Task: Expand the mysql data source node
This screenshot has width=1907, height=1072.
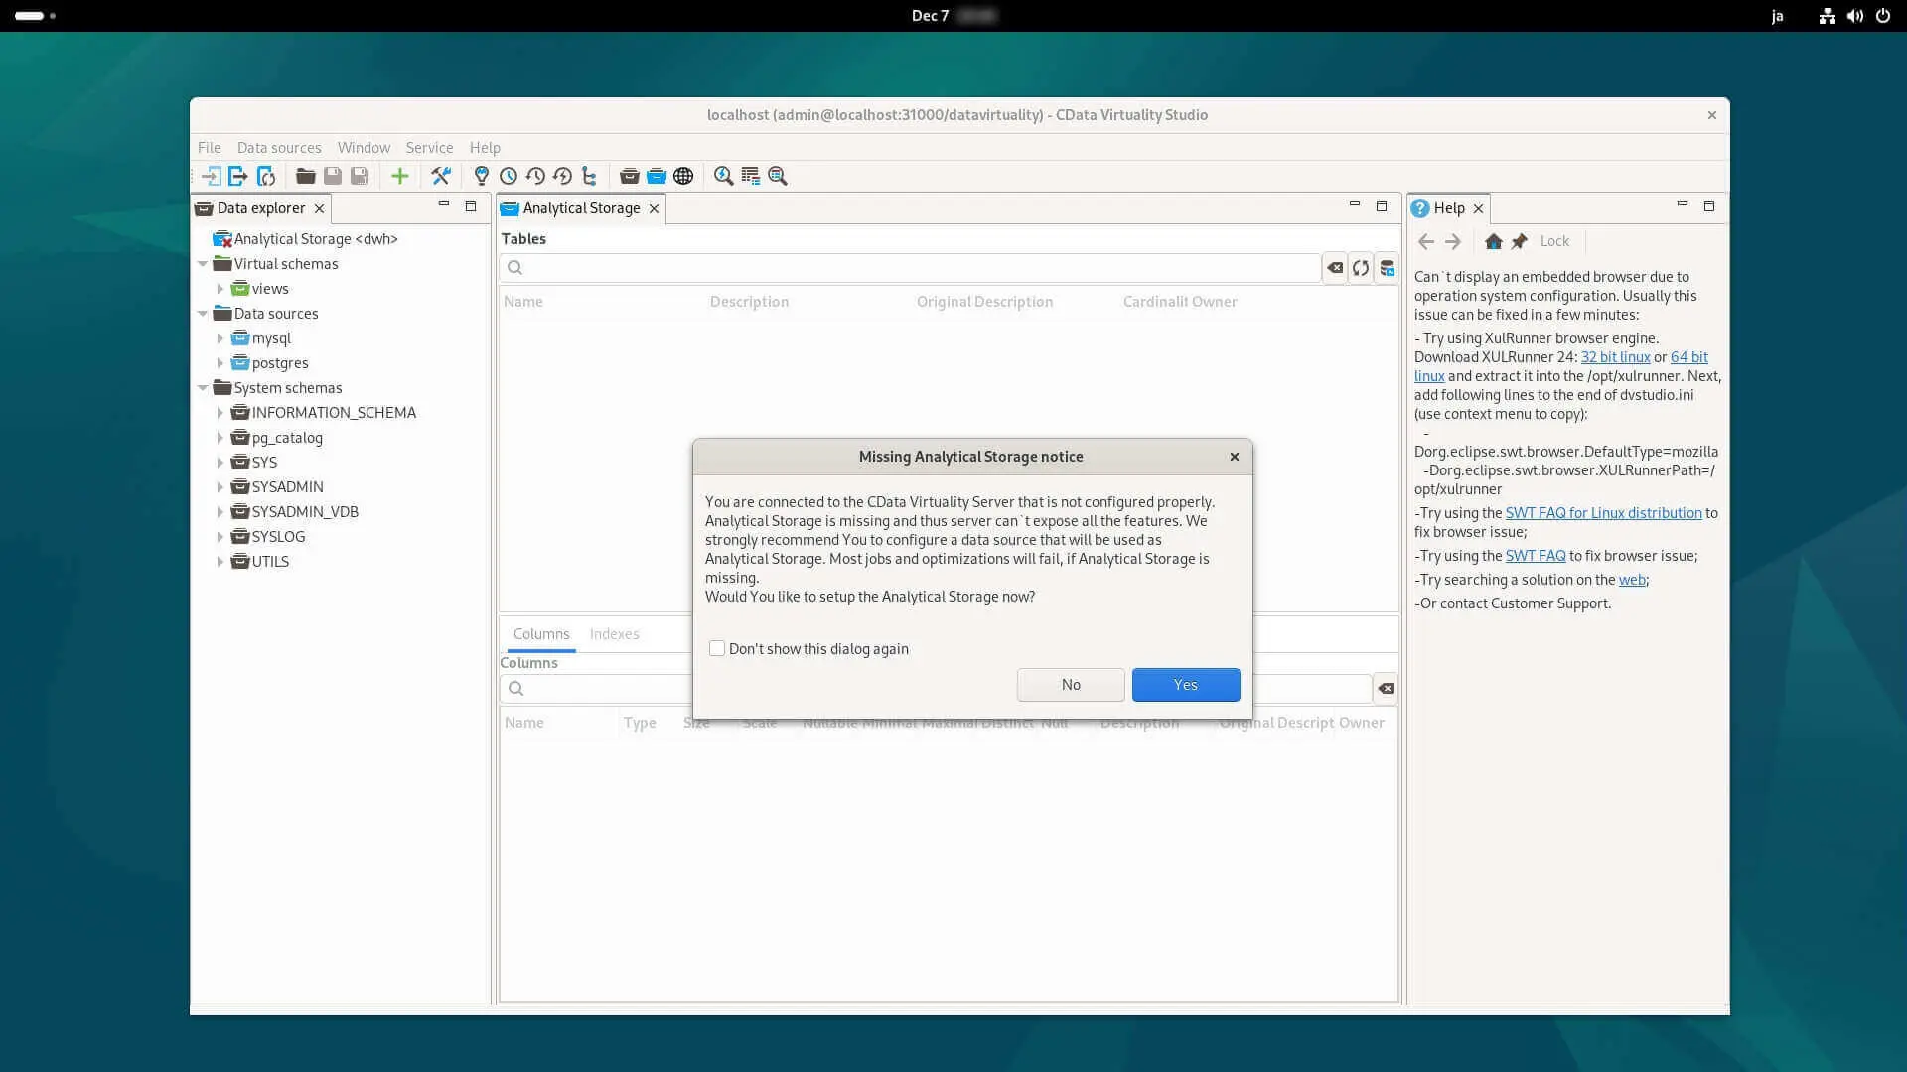Action: pyautogui.click(x=220, y=338)
